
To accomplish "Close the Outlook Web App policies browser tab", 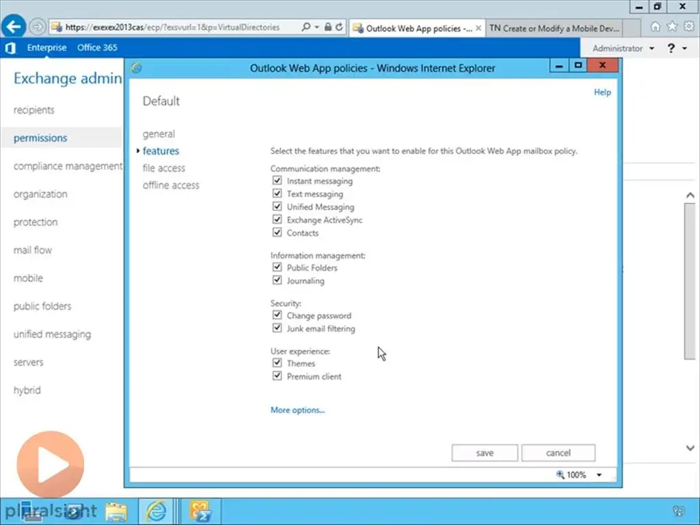I will 479,28.
